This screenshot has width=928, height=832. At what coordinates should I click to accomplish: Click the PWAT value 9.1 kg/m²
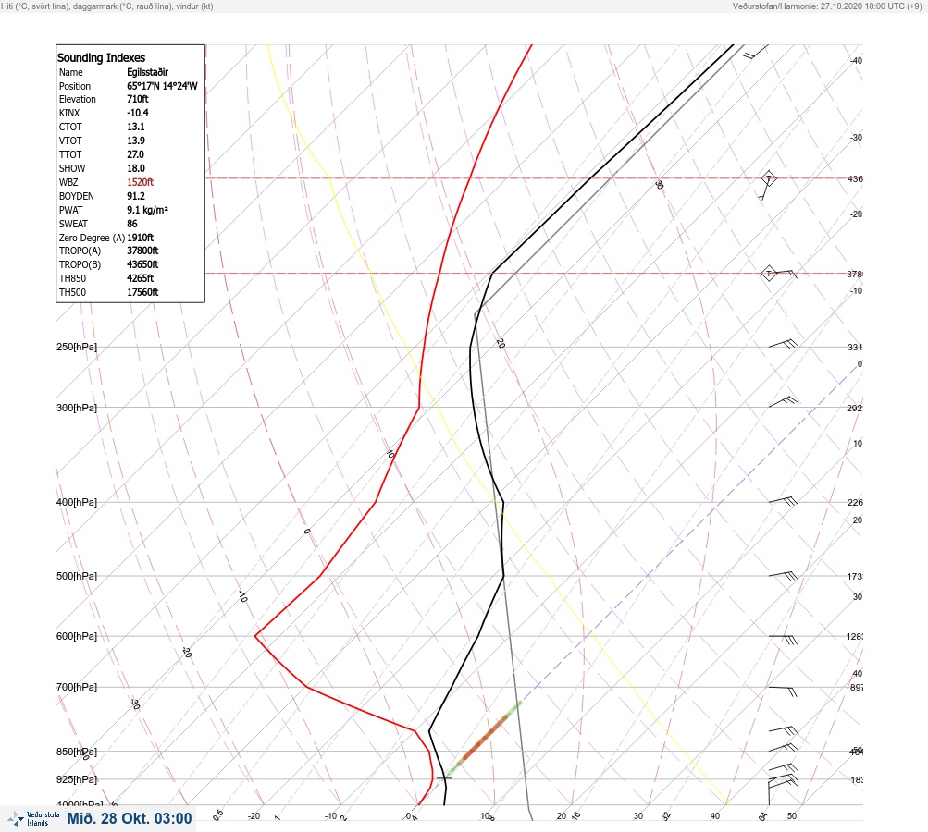pos(147,210)
